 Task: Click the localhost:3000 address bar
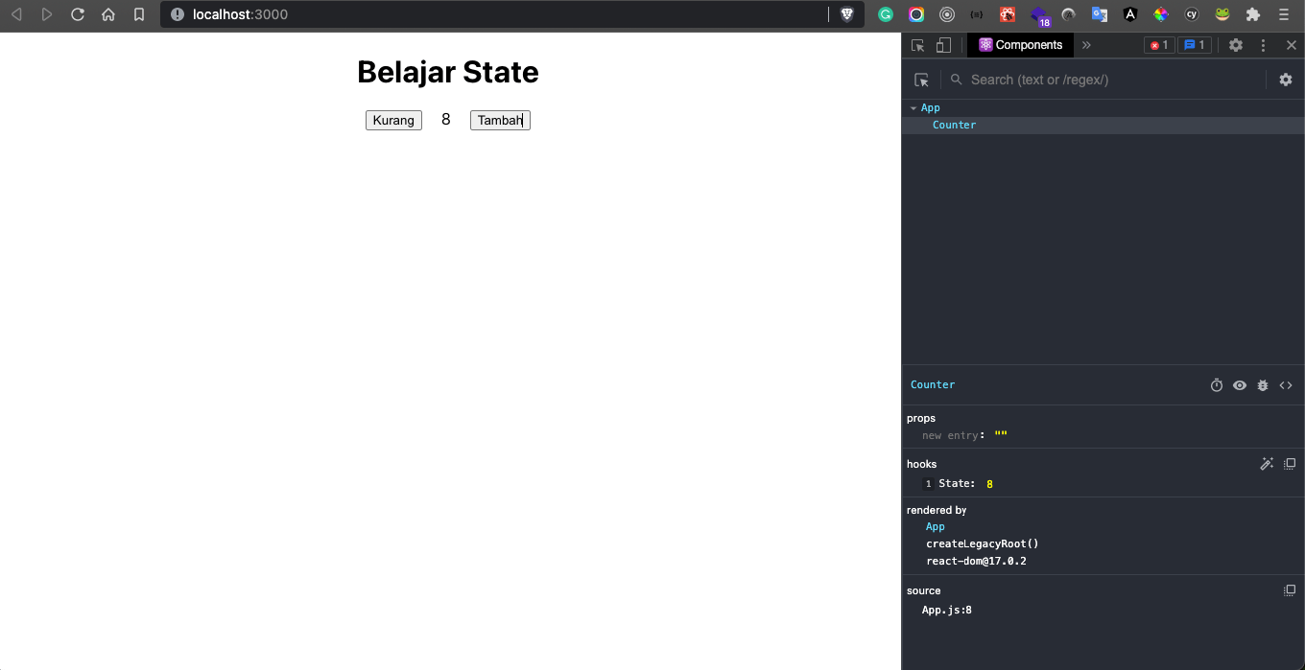point(511,14)
